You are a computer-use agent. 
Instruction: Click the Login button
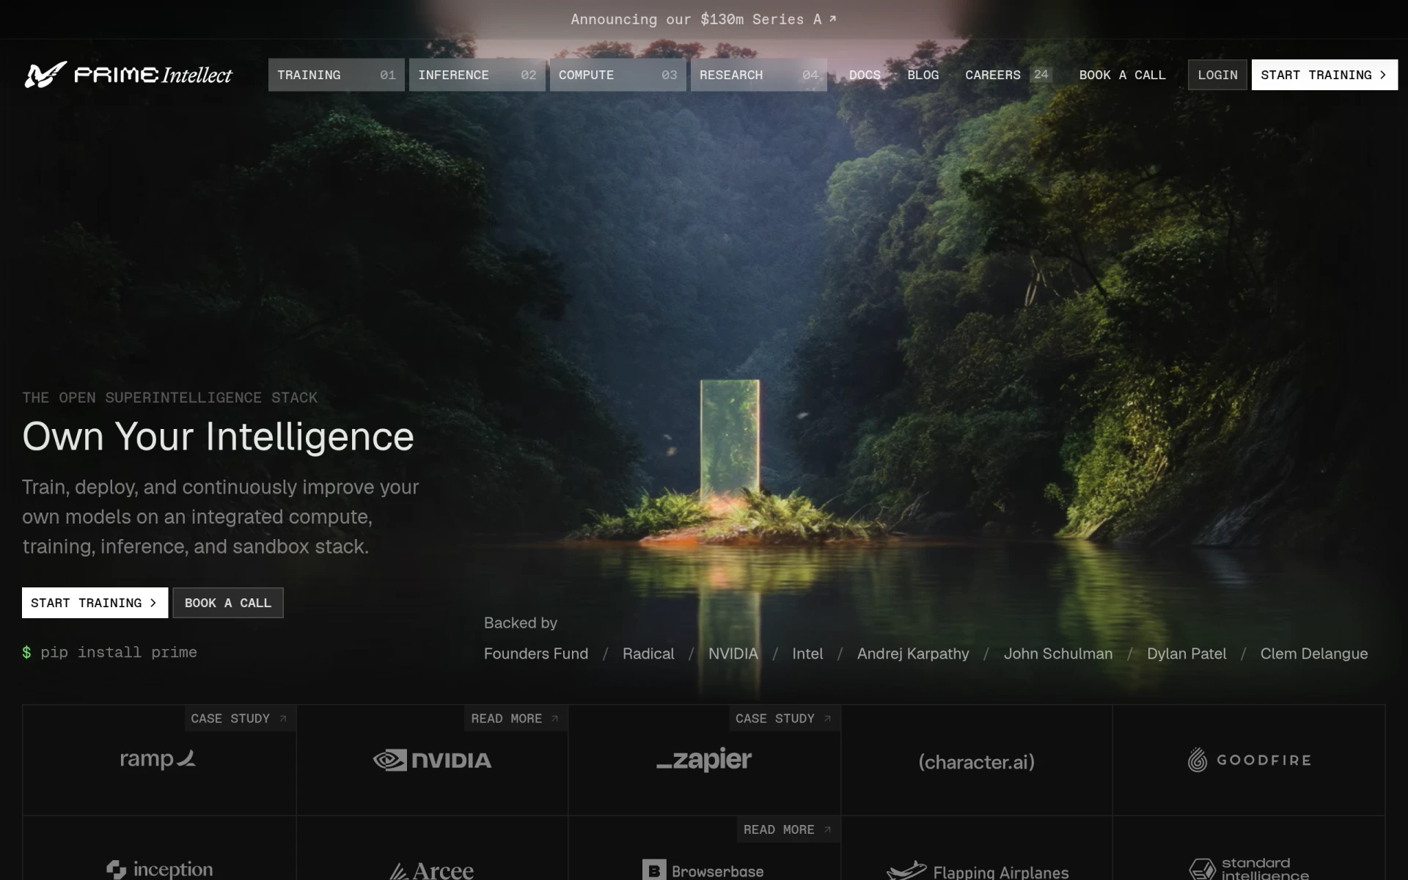point(1217,75)
